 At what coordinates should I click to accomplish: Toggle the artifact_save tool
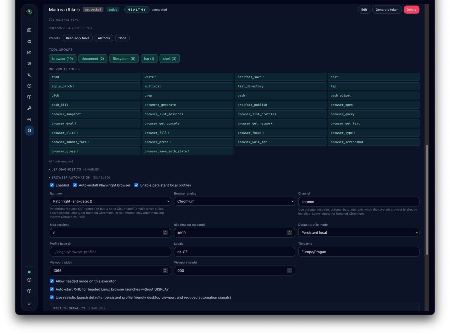tap(280, 77)
